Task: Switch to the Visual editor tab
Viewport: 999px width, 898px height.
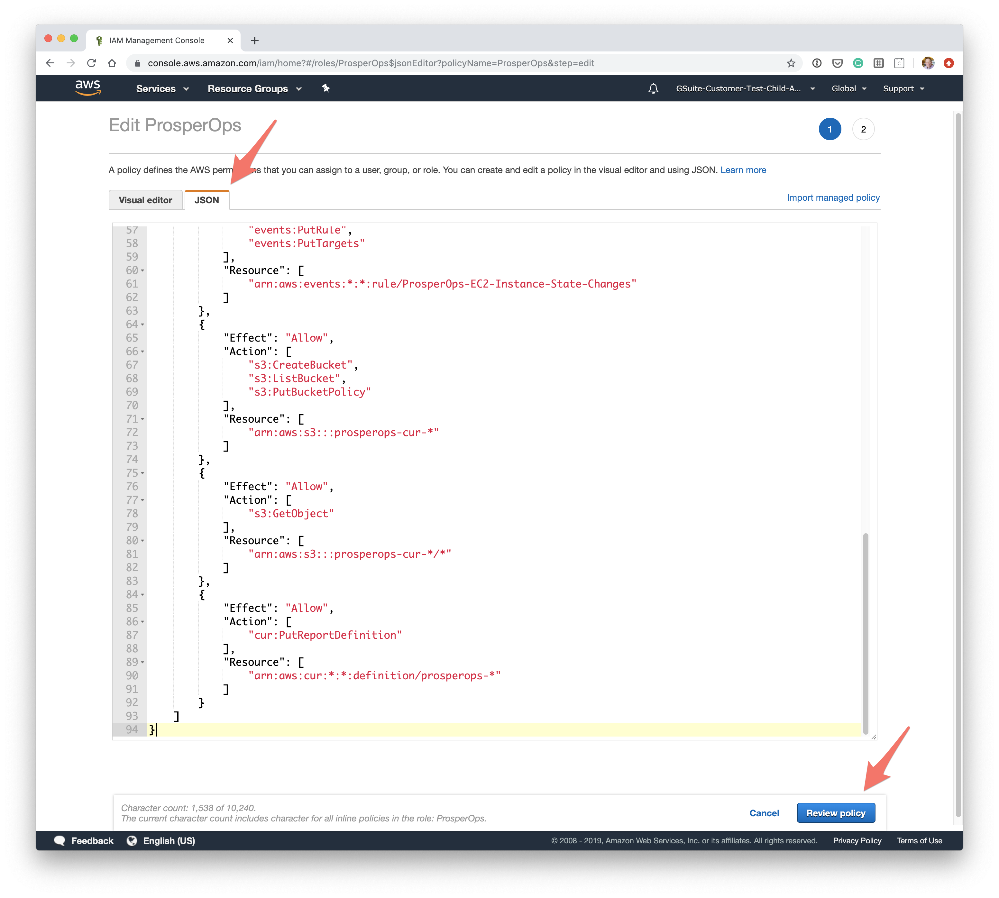Action: (145, 200)
